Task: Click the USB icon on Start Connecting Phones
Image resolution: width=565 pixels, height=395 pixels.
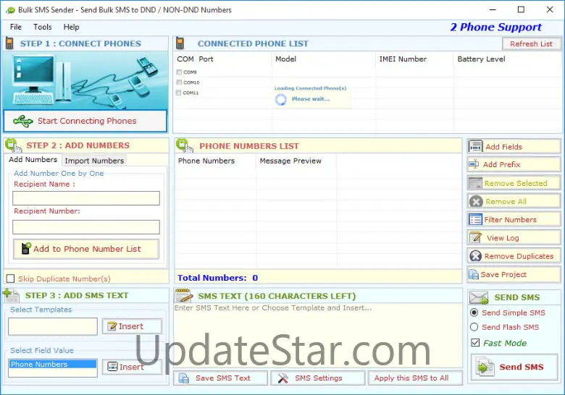Action: (23, 122)
